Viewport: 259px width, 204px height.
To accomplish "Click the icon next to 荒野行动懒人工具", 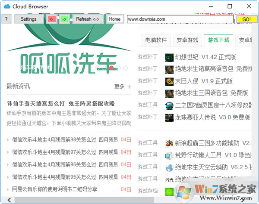I will pyautogui.click(x=169, y=156).
